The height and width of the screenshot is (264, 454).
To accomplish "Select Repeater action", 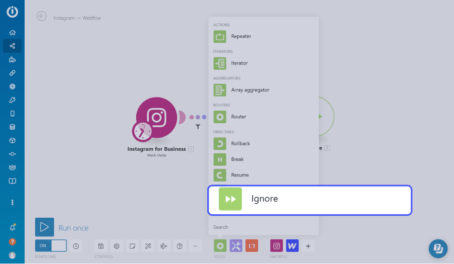I will coord(263,36).
